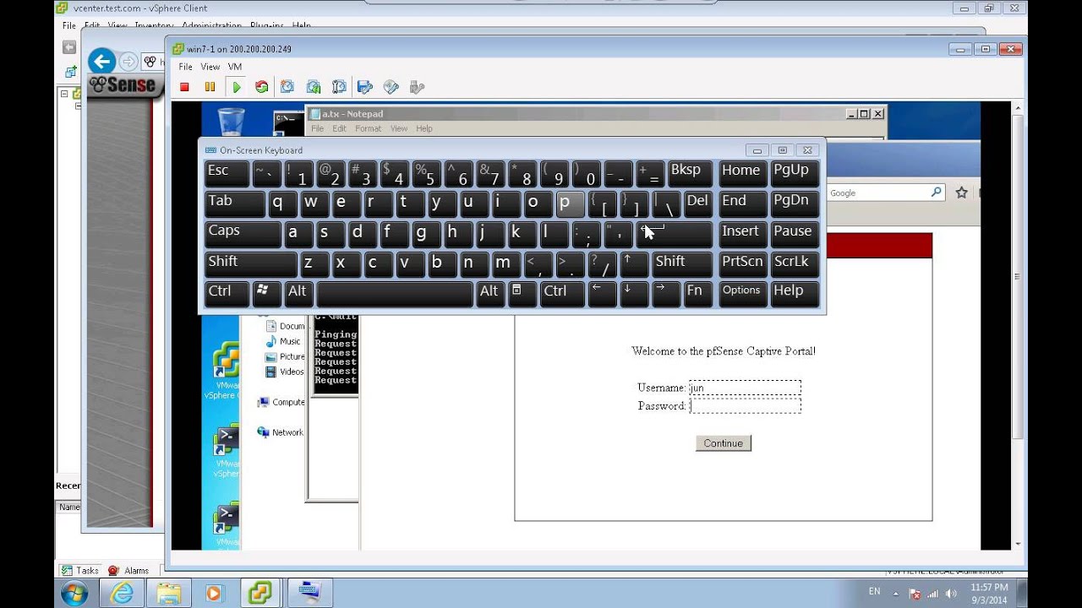Click the Password input field
The image size is (1082, 608).
(x=745, y=406)
